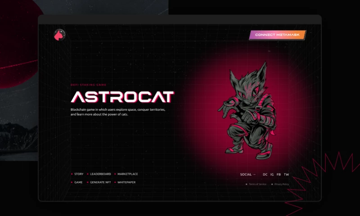Open the Privacy Policy link
This screenshot has height=216, width=360.
click(x=282, y=184)
